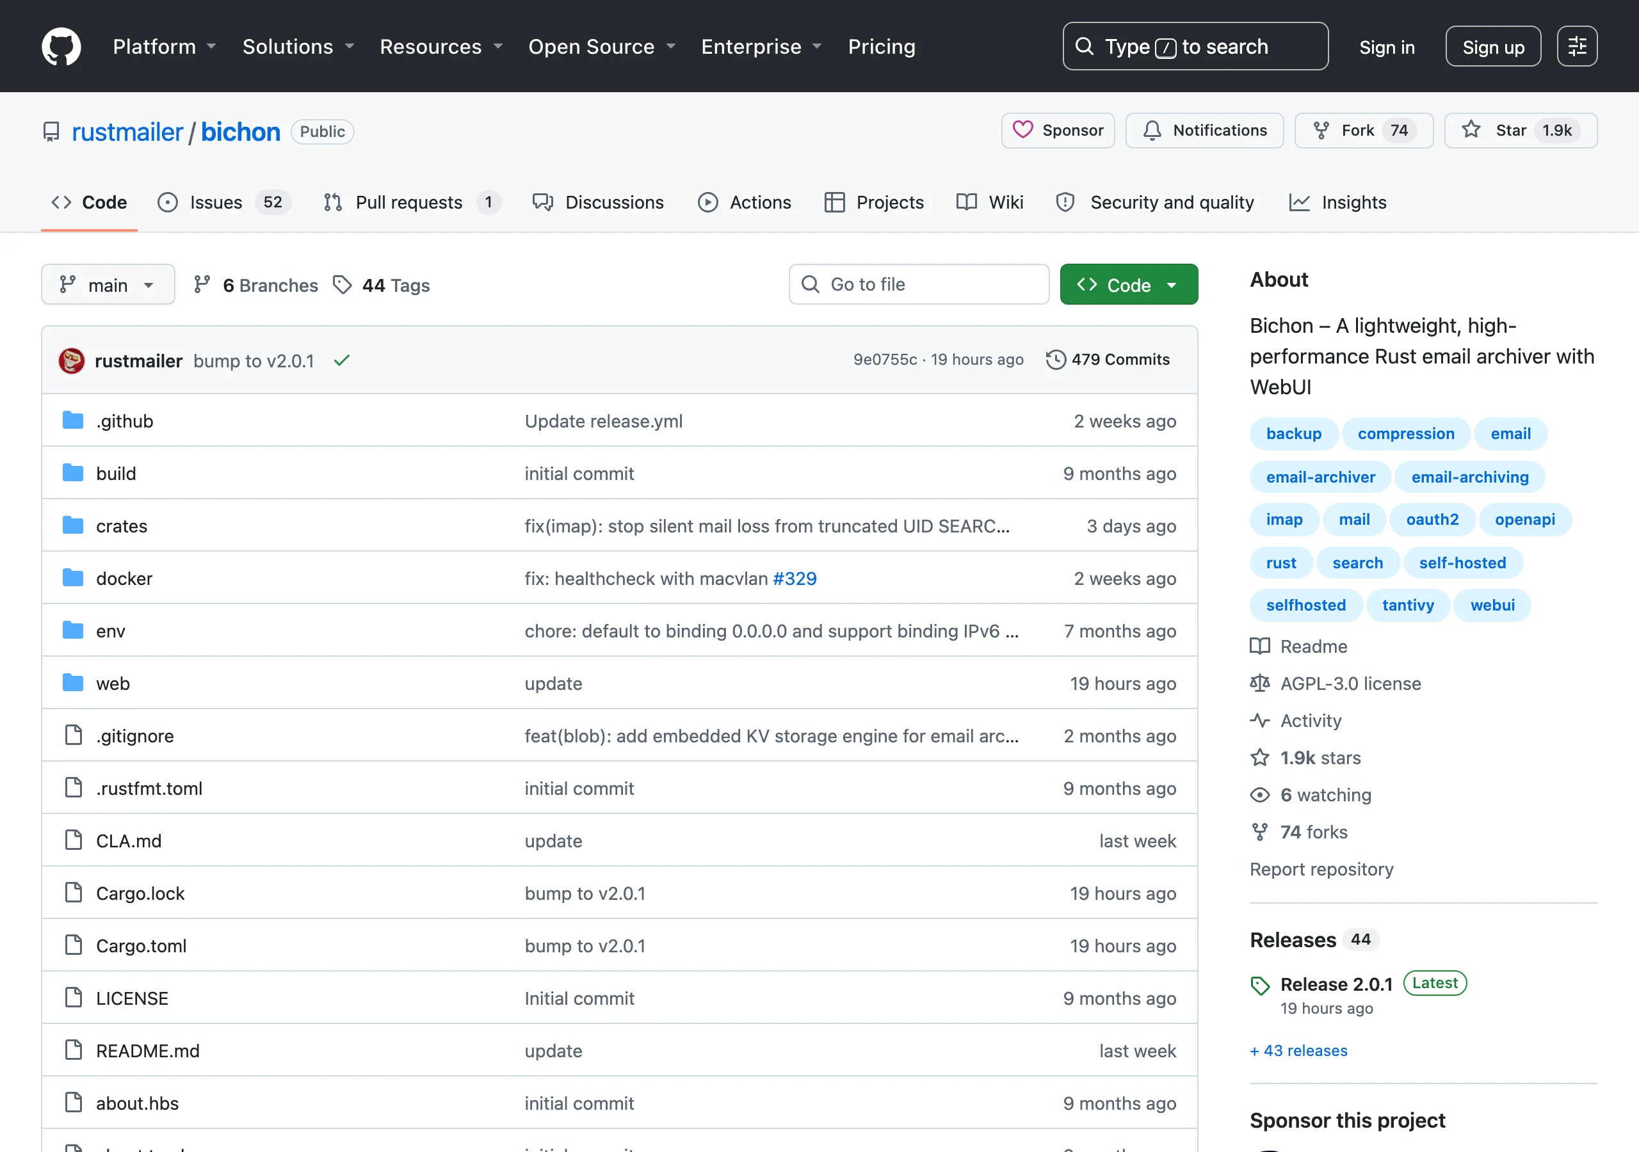The height and width of the screenshot is (1152, 1639).
Task: Expand the Enterprise menu
Action: pyautogui.click(x=761, y=46)
